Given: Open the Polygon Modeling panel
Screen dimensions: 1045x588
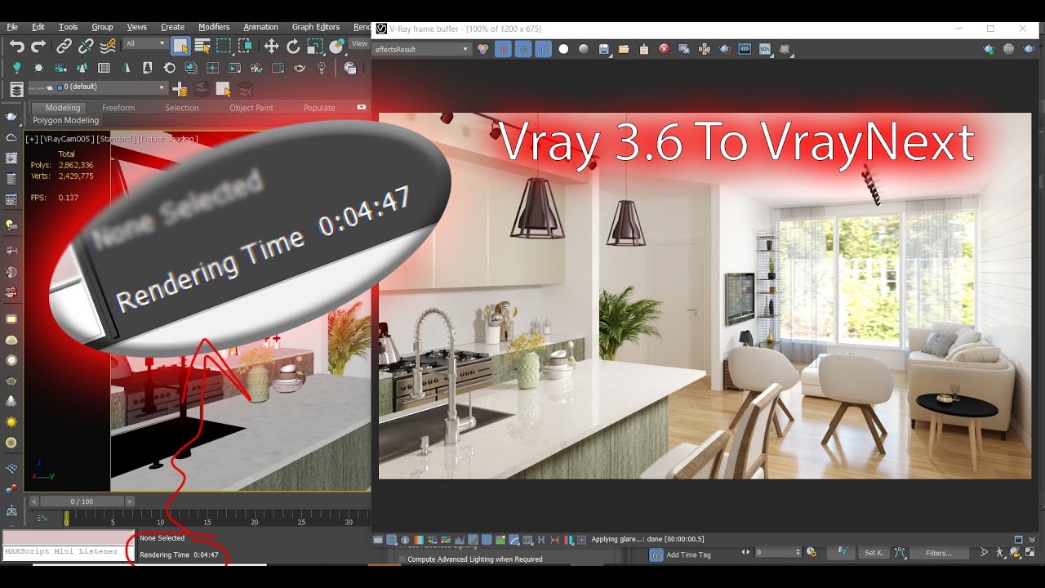Looking at the screenshot, I should [x=66, y=121].
